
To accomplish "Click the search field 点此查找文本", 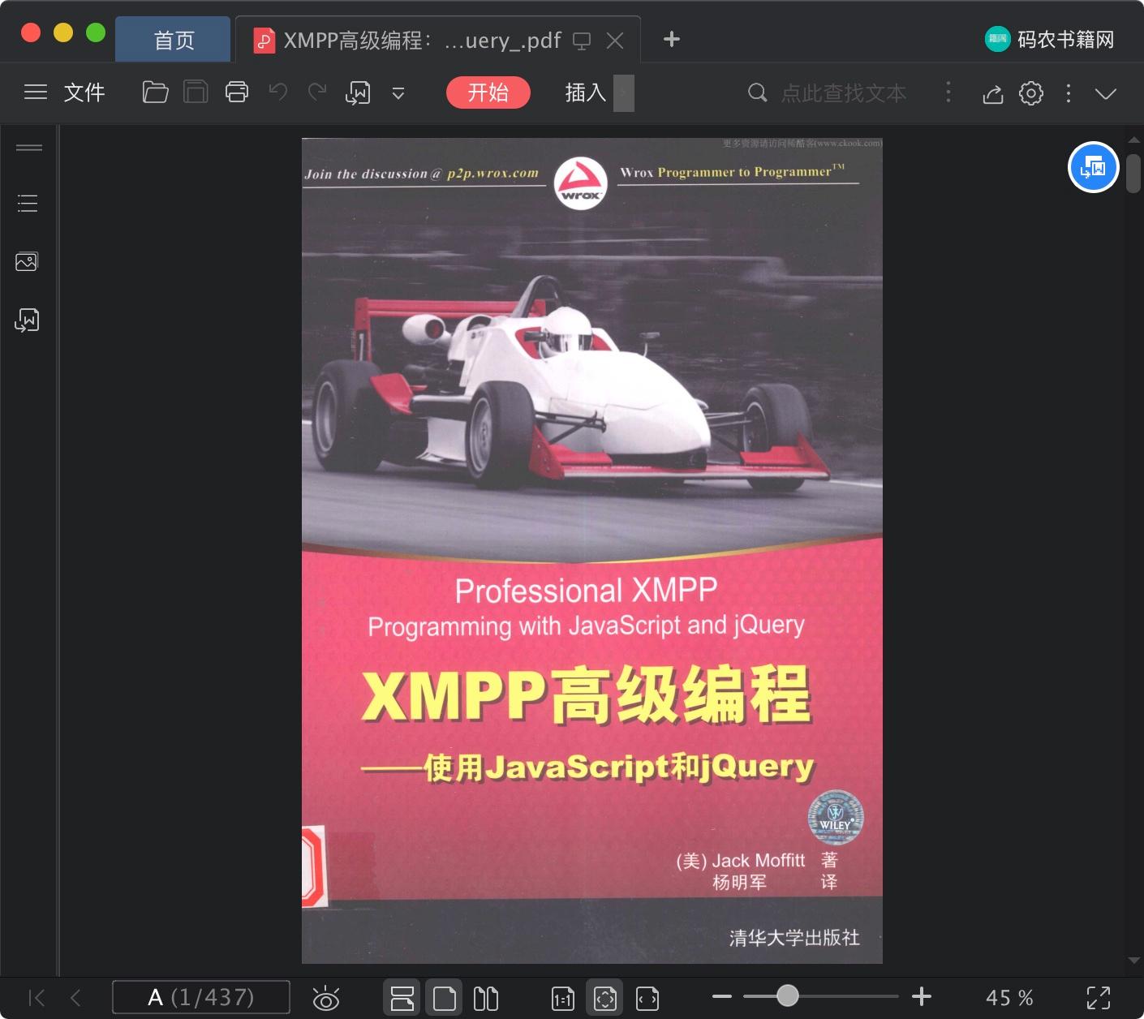I will click(844, 93).
